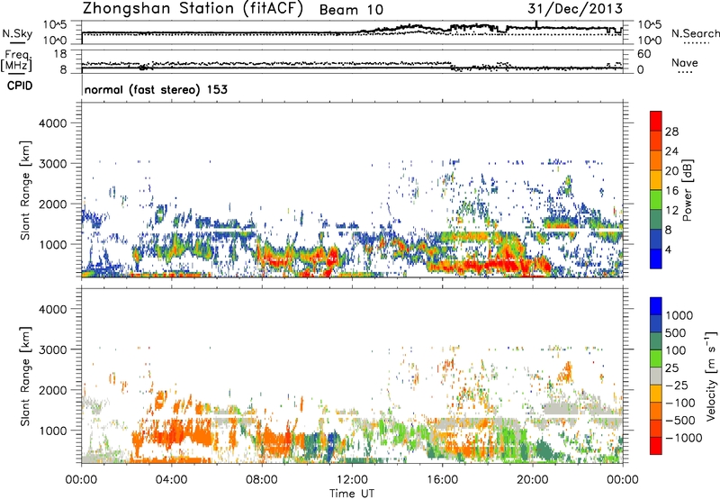Click the 'CPID' label

point(19,86)
